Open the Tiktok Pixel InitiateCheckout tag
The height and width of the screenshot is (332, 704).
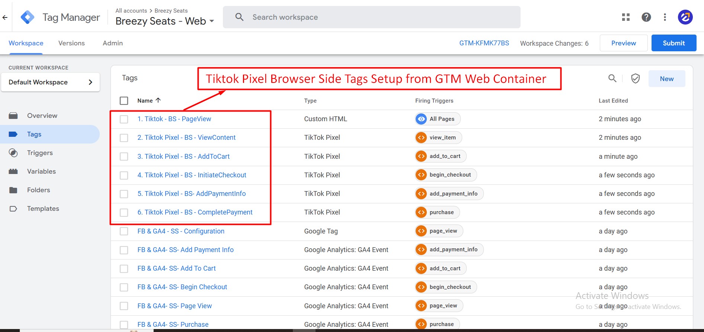pos(192,175)
